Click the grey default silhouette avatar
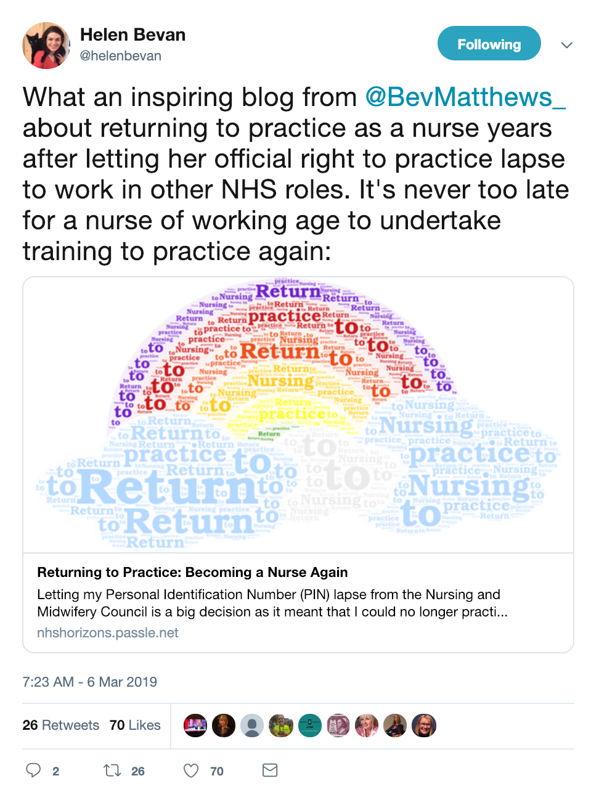599x789 pixels. (x=252, y=726)
